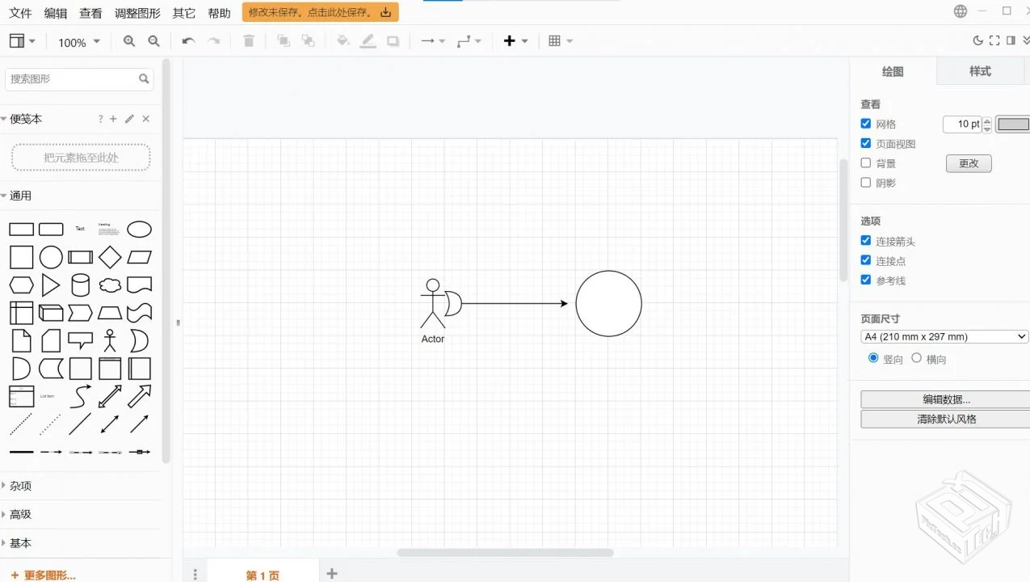Image resolution: width=1030 pixels, height=582 pixels.
Task: Disable the 网格 grid checkbox
Action: point(864,124)
